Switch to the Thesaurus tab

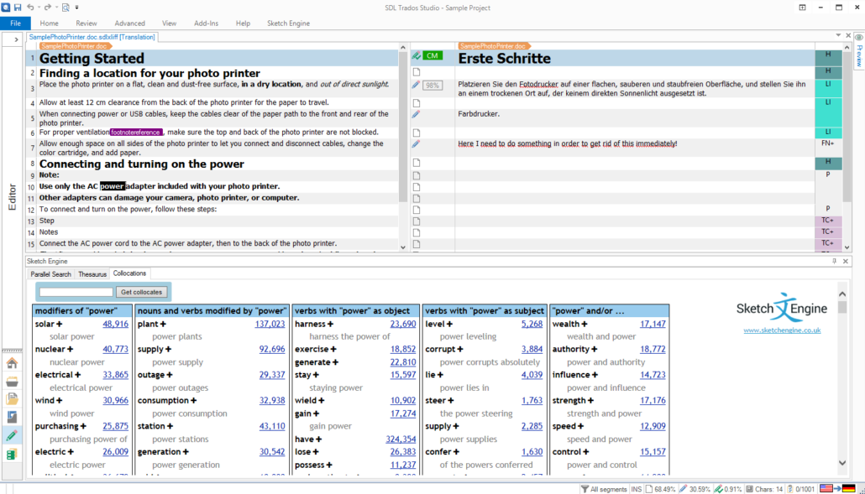tap(92, 273)
